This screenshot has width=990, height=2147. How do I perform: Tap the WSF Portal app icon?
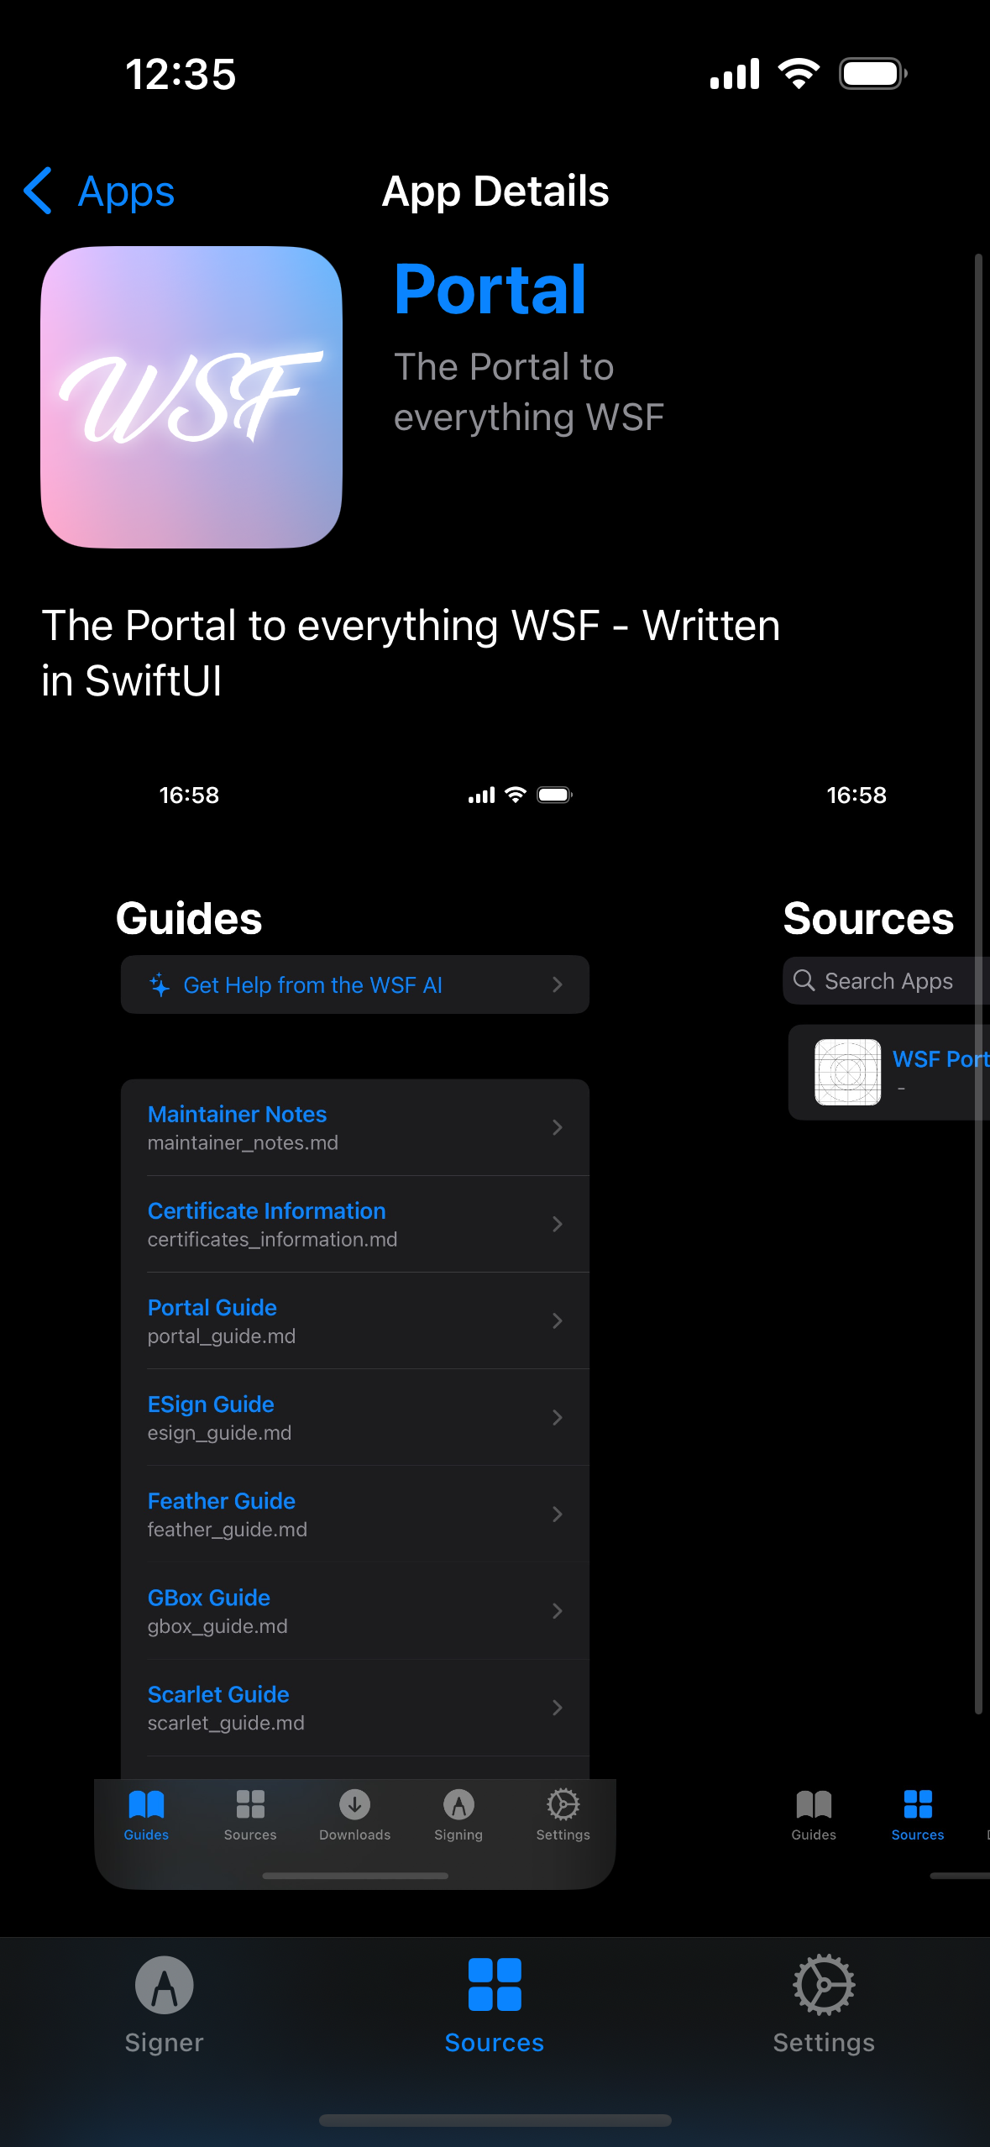point(191,397)
